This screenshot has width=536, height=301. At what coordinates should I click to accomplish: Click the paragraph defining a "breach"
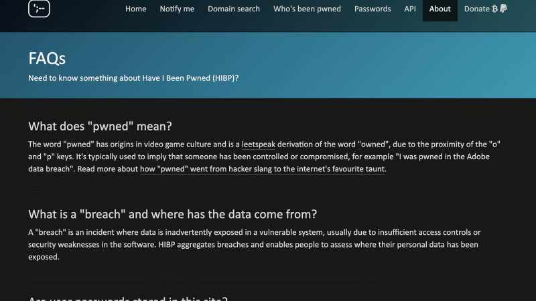pyautogui.click(x=255, y=245)
